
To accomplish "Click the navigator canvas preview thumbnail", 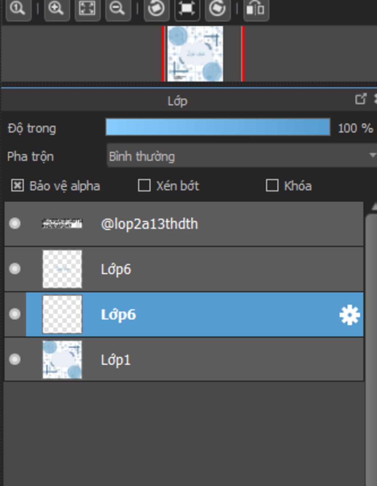I will (195, 54).
